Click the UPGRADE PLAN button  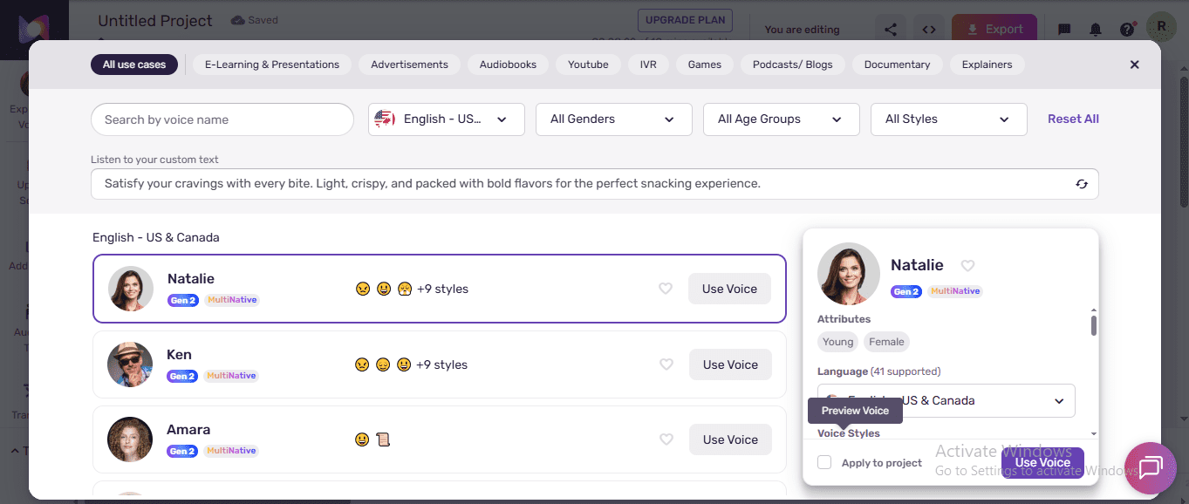(x=685, y=20)
